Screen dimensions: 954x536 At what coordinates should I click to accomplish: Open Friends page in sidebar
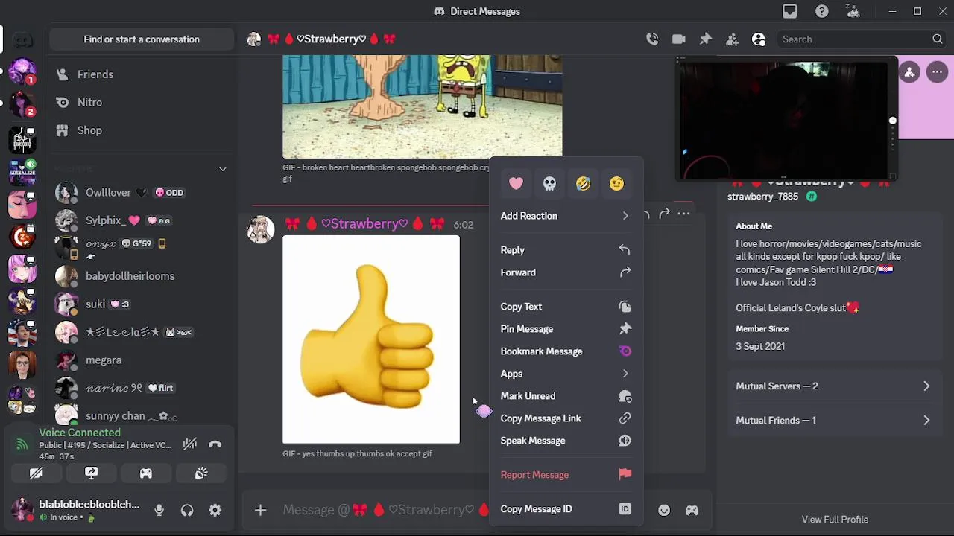(142, 74)
